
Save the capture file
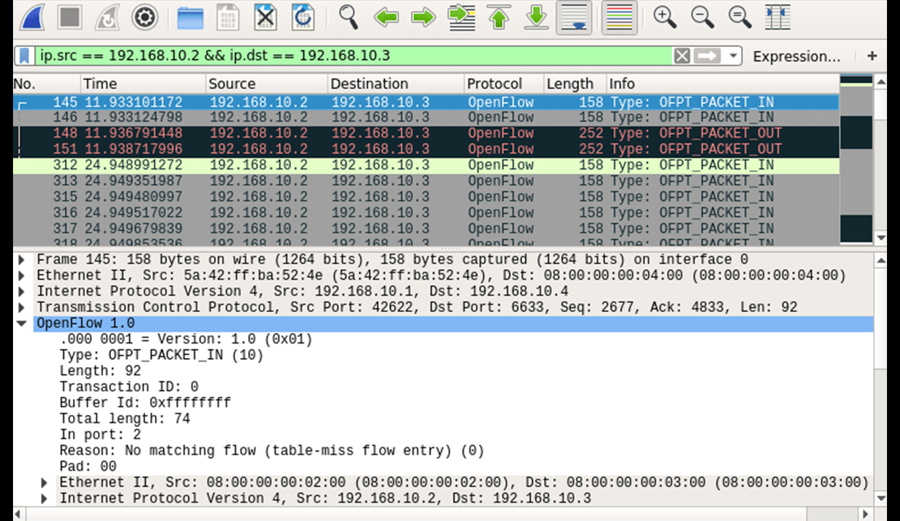pyautogui.click(x=228, y=17)
